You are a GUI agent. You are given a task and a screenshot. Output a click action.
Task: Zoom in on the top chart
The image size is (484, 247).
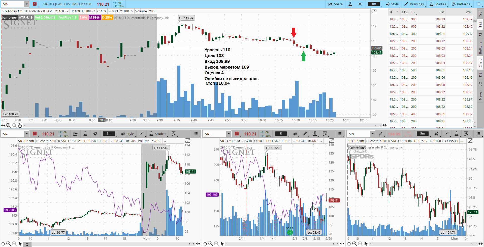(x=9, y=125)
